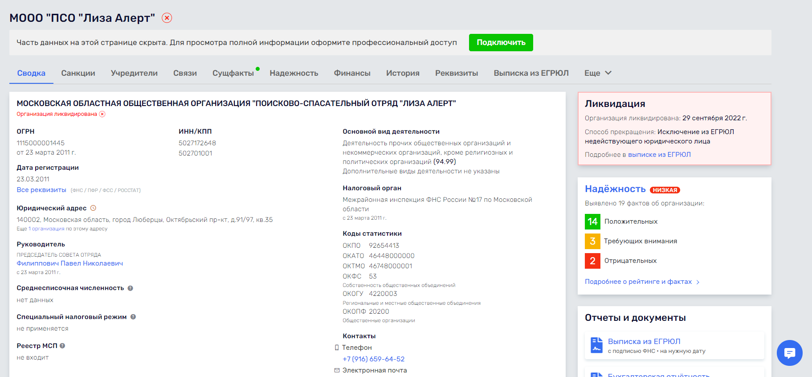Open the Связи tab
The height and width of the screenshot is (377, 812).
pos(185,73)
